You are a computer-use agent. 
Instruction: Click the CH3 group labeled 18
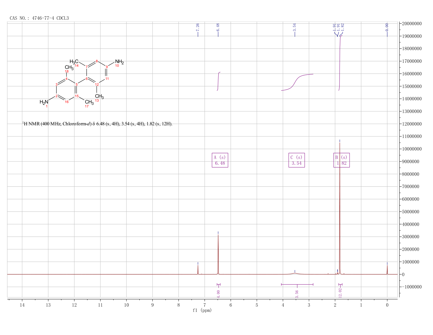pyautogui.click(x=69, y=67)
